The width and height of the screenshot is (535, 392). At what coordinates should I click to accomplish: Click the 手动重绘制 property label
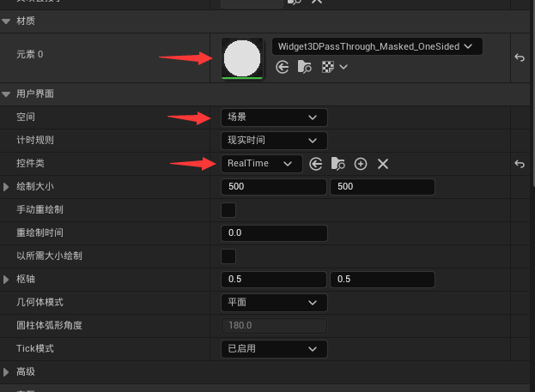(x=40, y=210)
